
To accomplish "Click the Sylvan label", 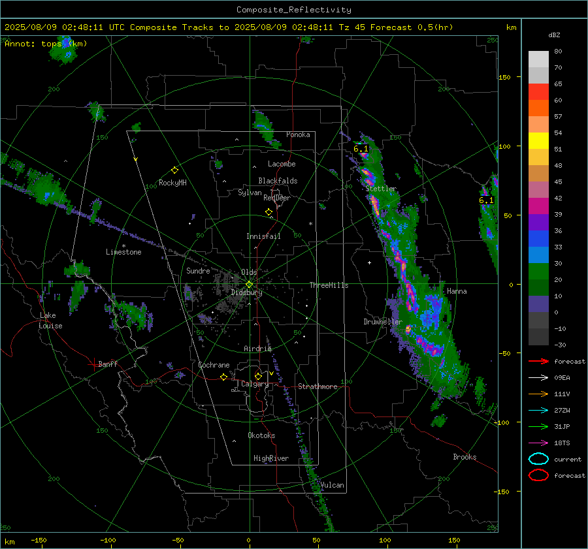I will [250, 193].
